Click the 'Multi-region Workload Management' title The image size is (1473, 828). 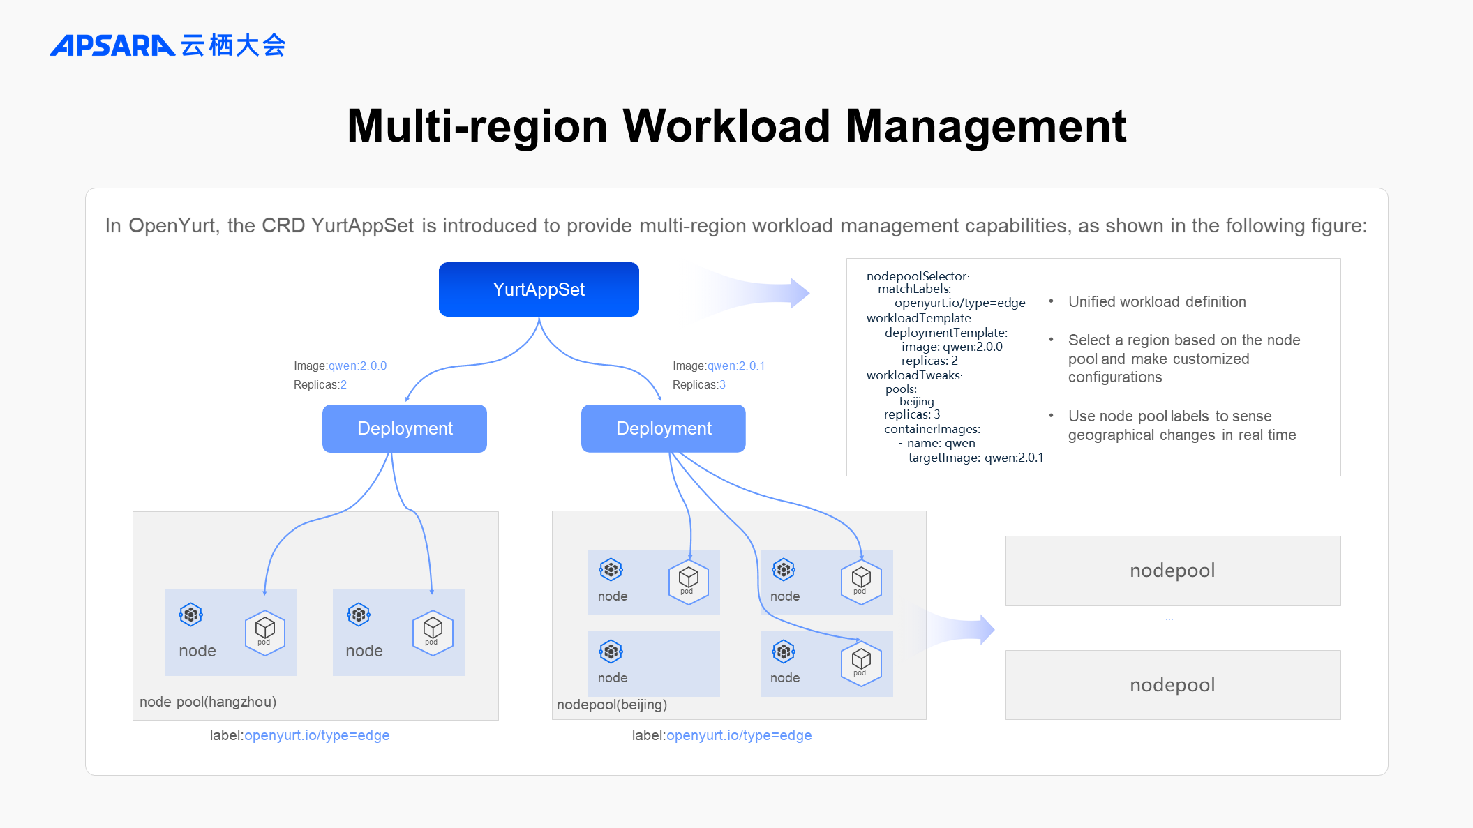(737, 126)
